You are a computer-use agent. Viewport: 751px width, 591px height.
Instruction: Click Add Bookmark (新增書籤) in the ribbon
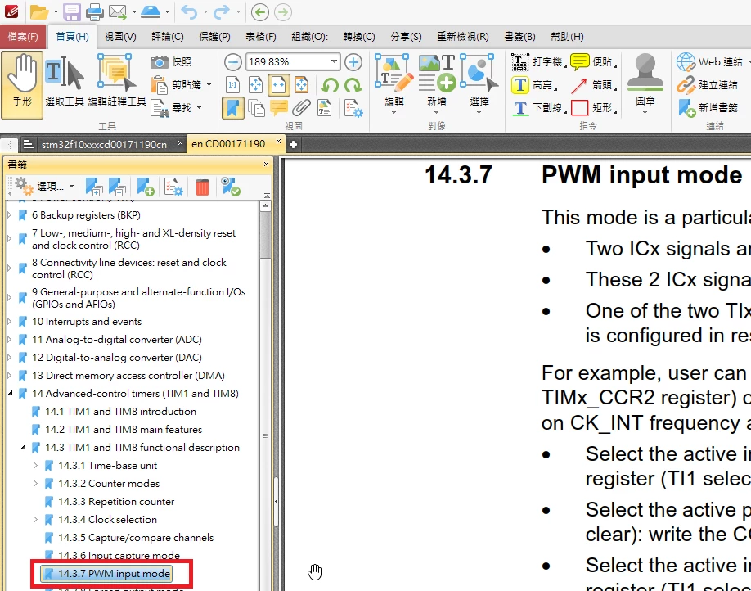click(708, 108)
